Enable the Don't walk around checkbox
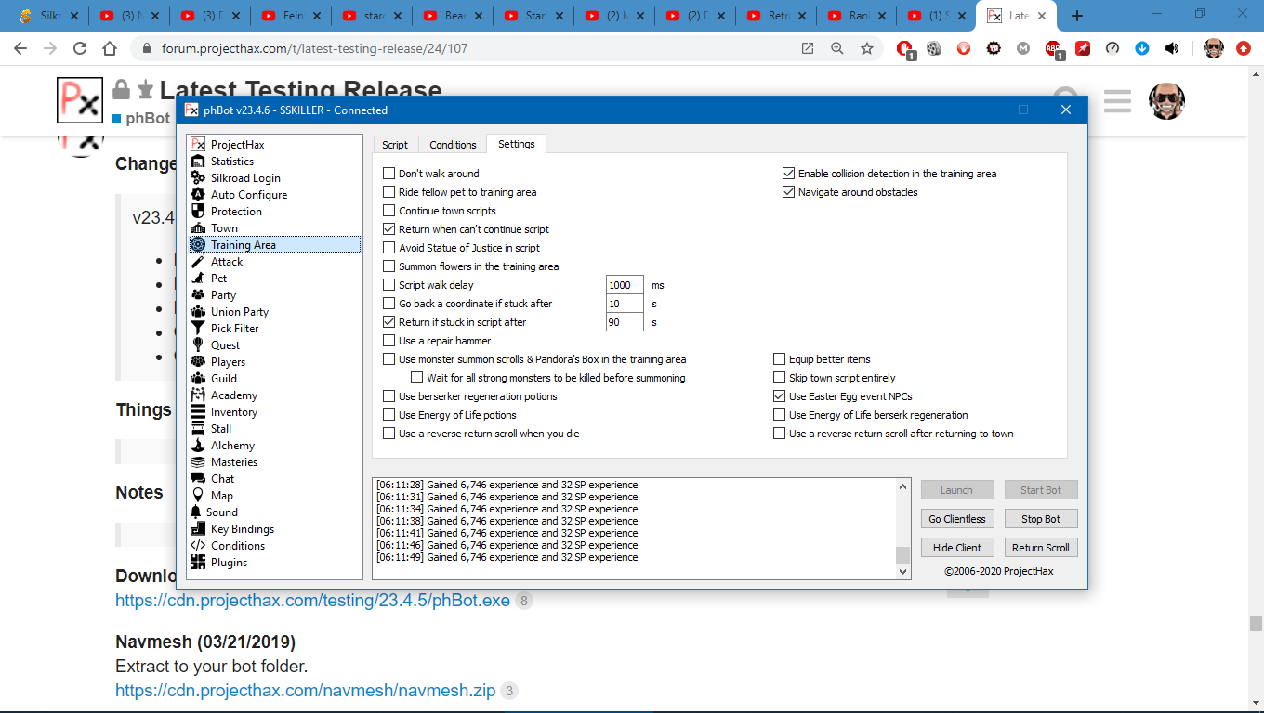The height and width of the screenshot is (713, 1264). (389, 174)
